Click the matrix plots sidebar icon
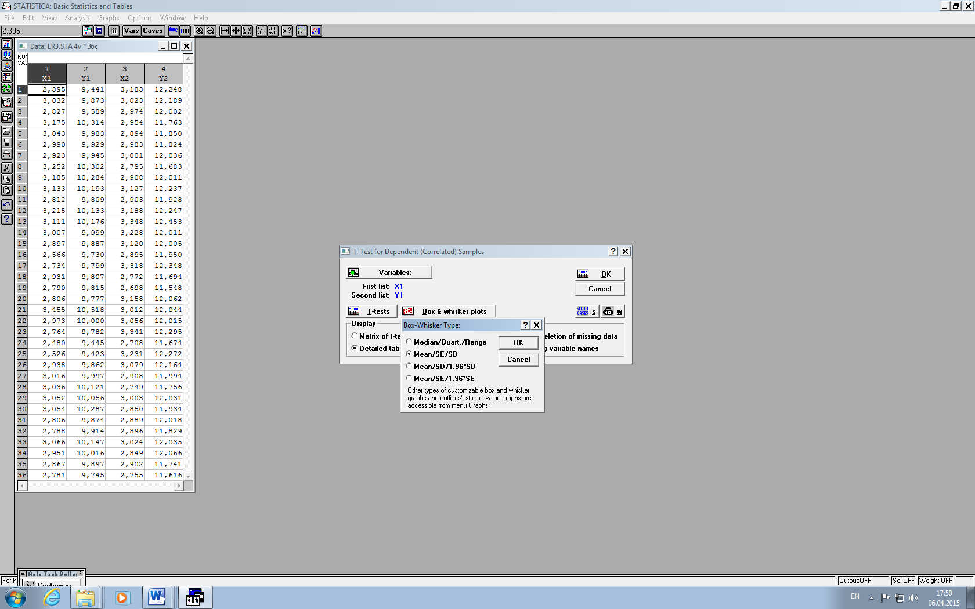Screen dimensions: 975x609 (6, 77)
